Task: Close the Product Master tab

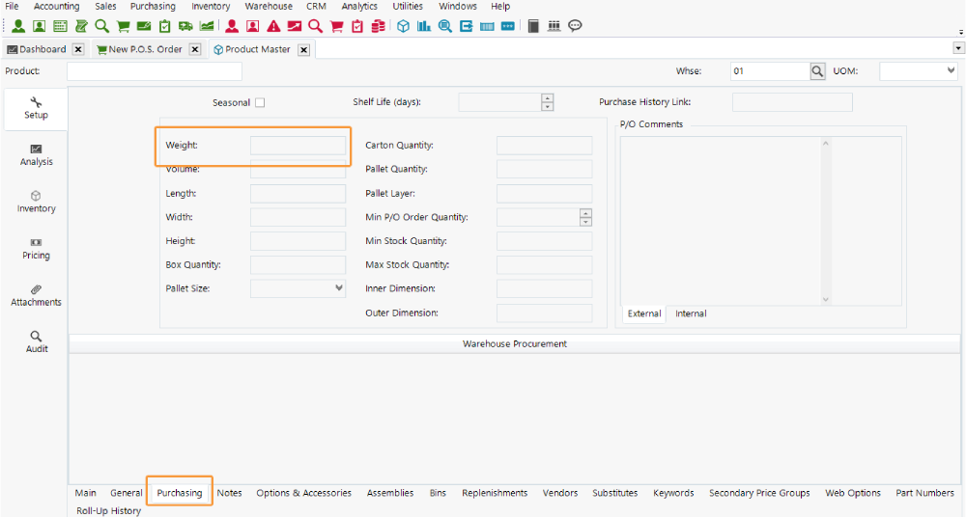Action: [303, 50]
